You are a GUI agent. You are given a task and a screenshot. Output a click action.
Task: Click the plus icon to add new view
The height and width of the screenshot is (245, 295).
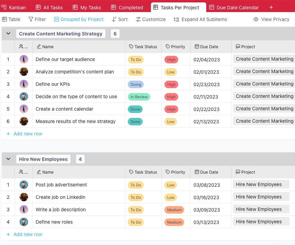271,8
